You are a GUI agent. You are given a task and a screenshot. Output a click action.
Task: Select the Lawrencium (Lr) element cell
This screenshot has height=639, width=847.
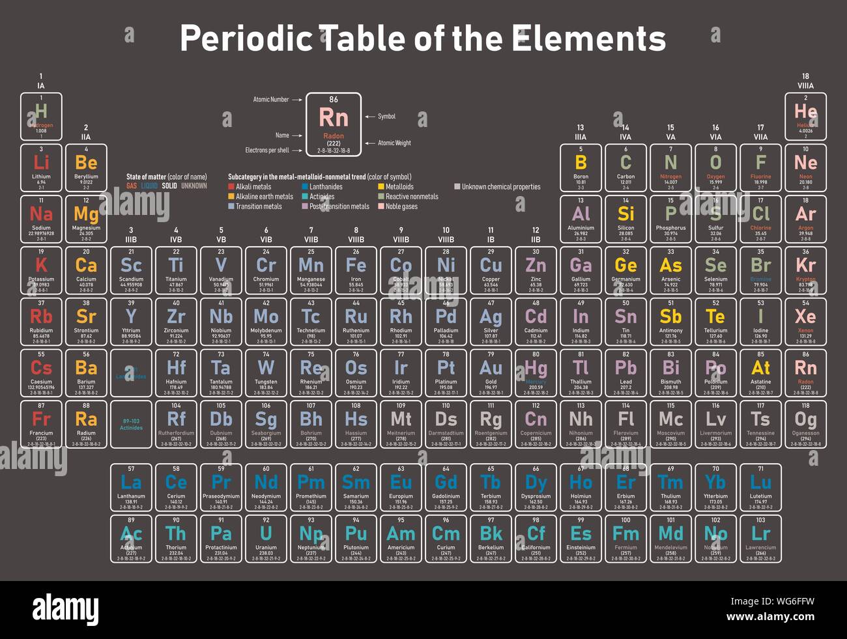760,539
